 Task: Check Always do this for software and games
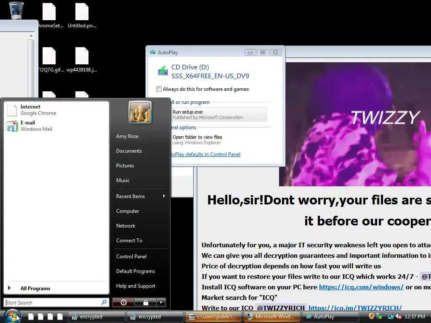point(159,89)
